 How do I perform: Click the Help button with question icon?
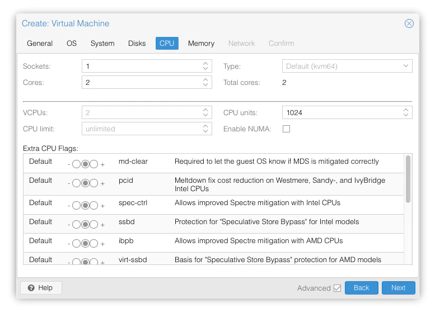(x=41, y=288)
